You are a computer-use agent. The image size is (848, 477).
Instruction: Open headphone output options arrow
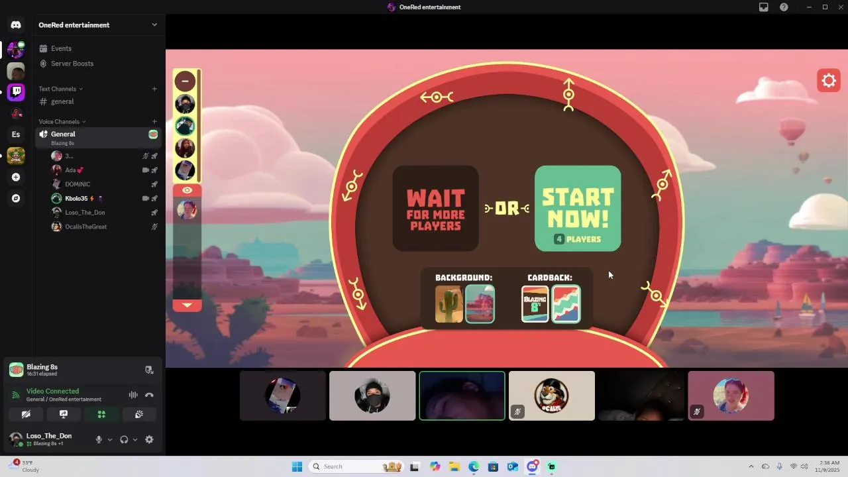pos(135,439)
